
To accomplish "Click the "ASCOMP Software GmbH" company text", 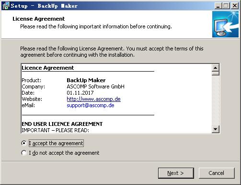I will (95, 86).
